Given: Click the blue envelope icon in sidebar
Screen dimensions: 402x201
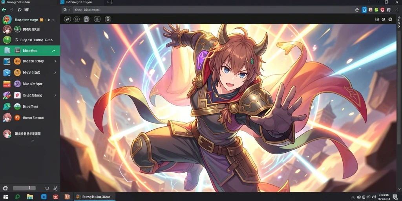Looking at the screenshot, I should (7, 73).
